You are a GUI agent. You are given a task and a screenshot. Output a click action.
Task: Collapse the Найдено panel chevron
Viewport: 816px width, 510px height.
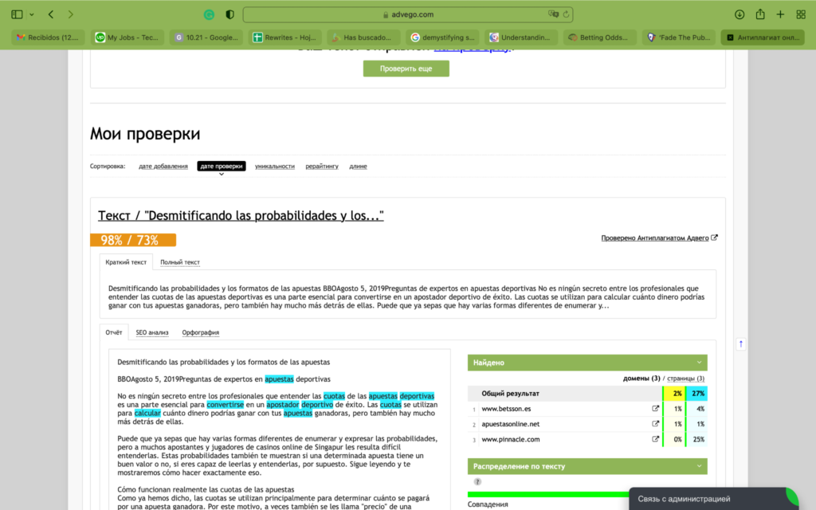699,363
